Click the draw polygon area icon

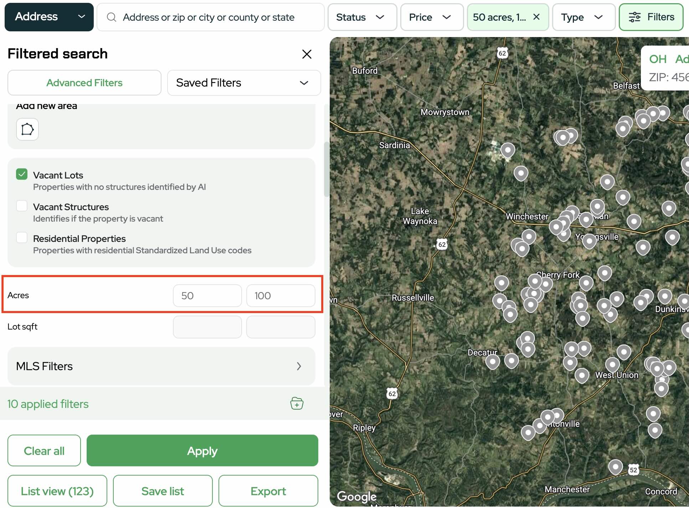click(x=27, y=129)
